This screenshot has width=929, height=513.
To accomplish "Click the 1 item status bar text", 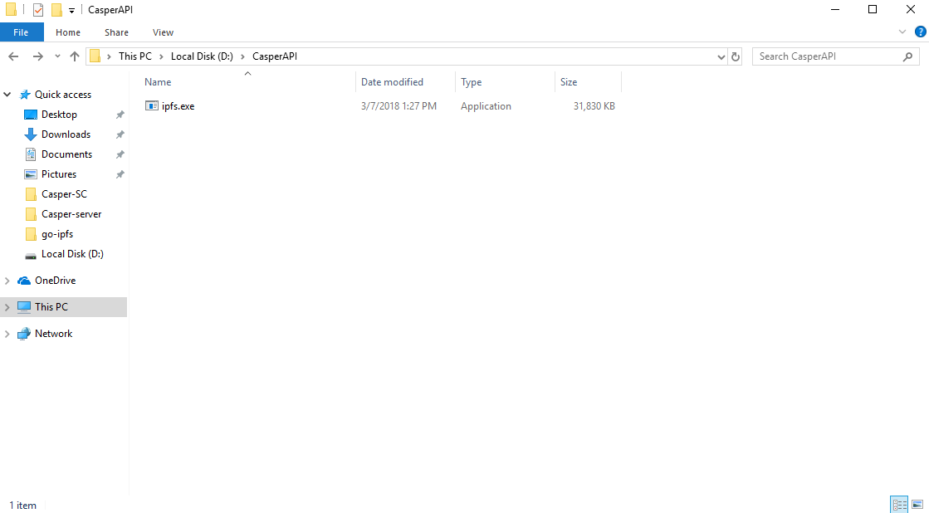I will pyautogui.click(x=23, y=506).
